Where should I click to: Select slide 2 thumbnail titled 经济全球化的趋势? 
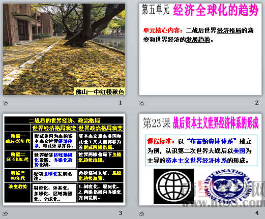pos(200,49)
